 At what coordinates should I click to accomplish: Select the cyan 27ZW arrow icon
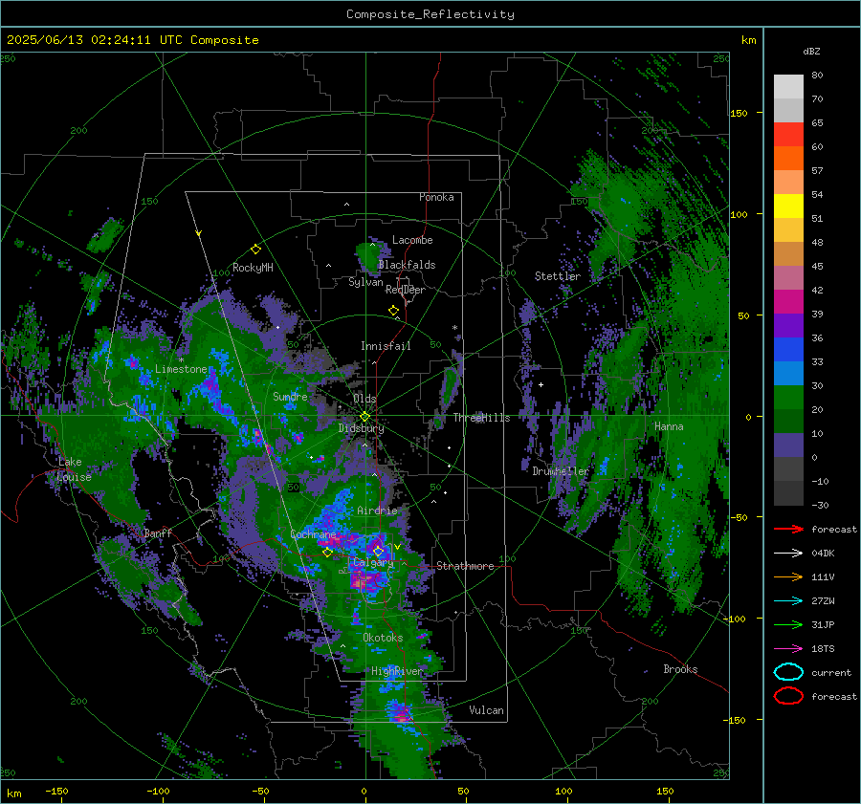point(788,601)
